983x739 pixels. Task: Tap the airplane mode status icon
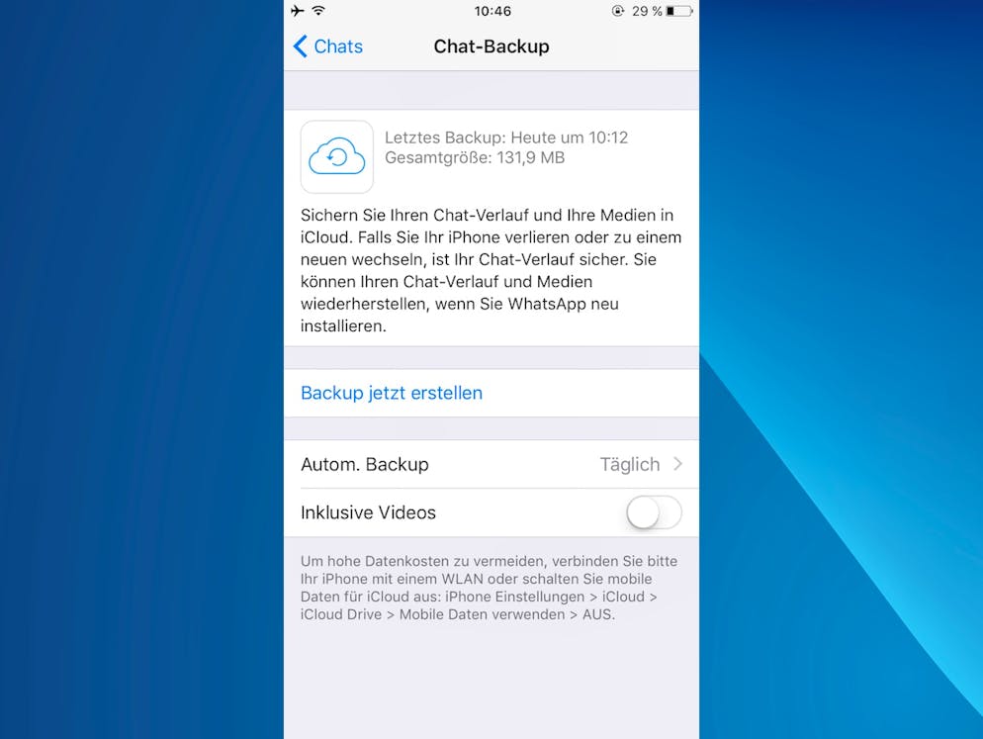pos(298,11)
